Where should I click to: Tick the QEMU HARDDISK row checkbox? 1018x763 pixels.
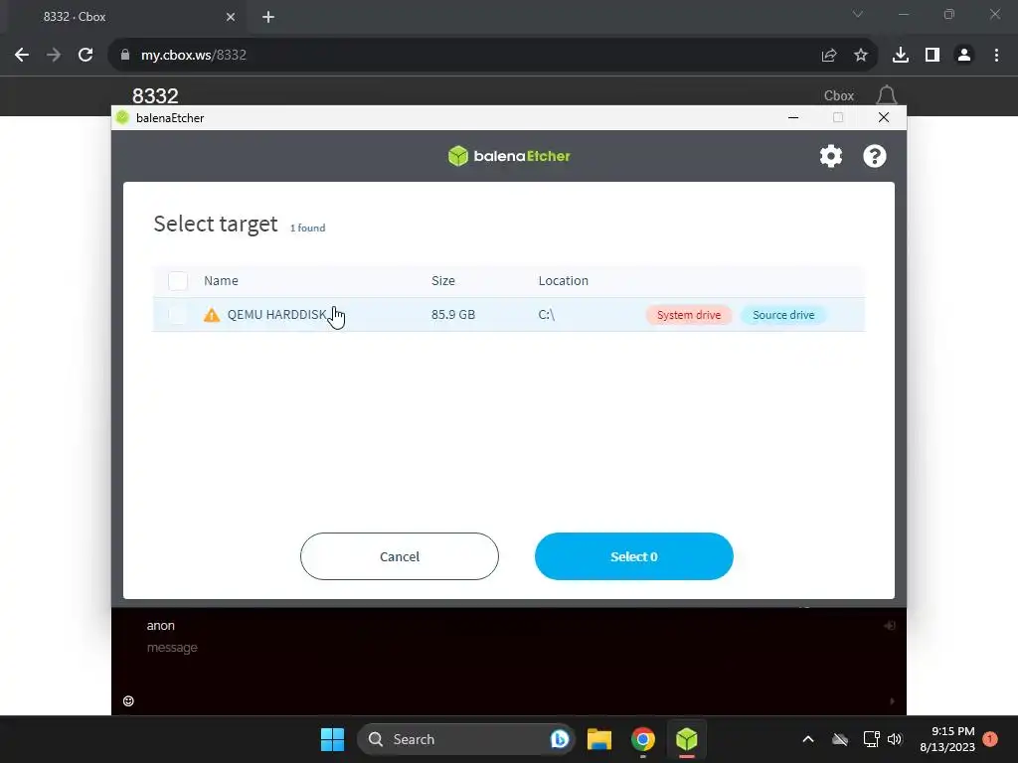click(x=177, y=315)
